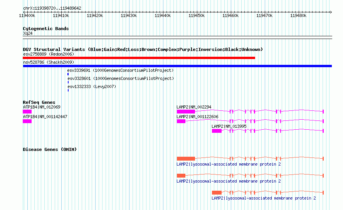The height and width of the screenshot is (210, 343).
Task: Select the 119440k scale position label
Action: point(163,15)
